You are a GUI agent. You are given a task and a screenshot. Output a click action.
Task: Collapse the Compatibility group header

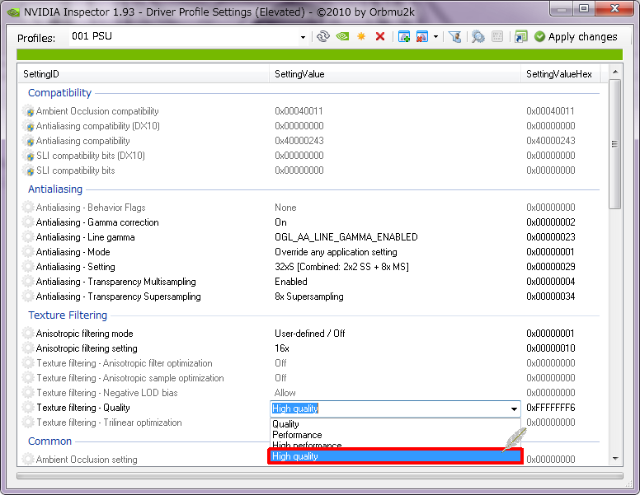[59, 92]
